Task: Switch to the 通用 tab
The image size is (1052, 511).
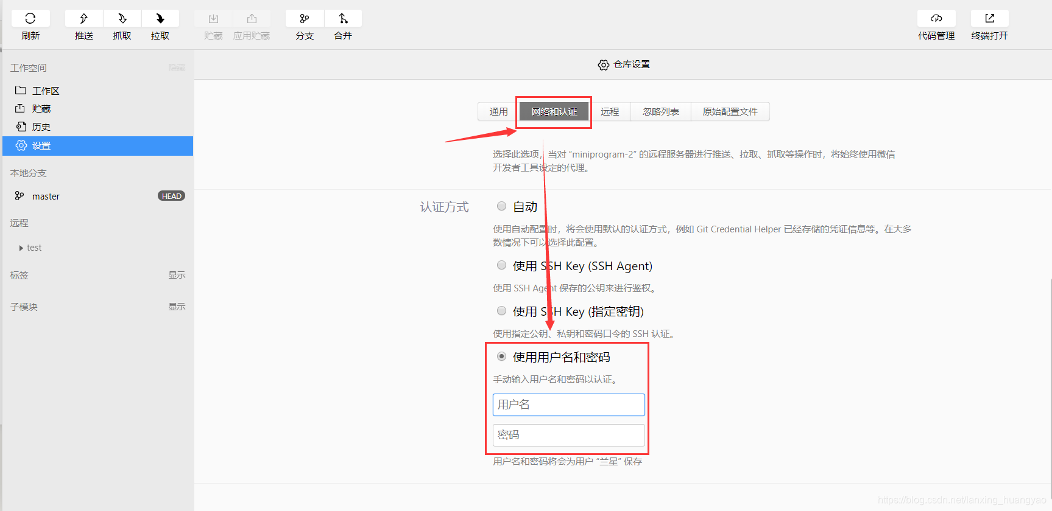Action: [498, 112]
